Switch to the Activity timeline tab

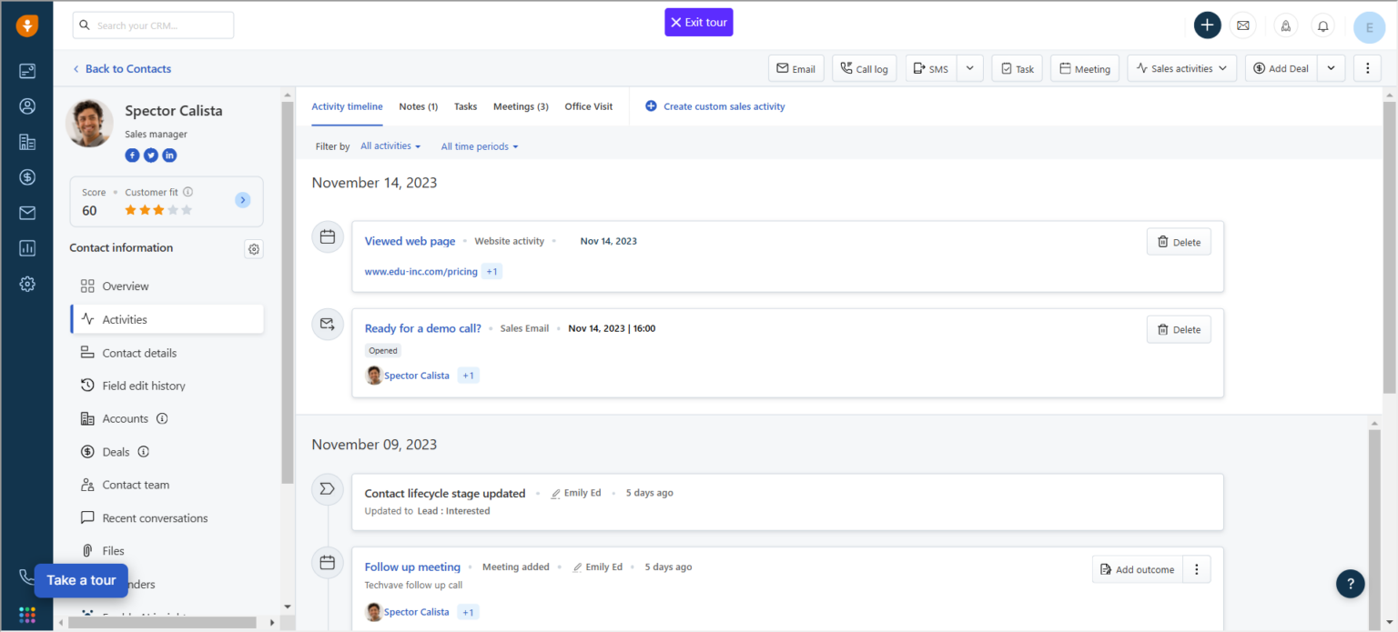click(347, 106)
